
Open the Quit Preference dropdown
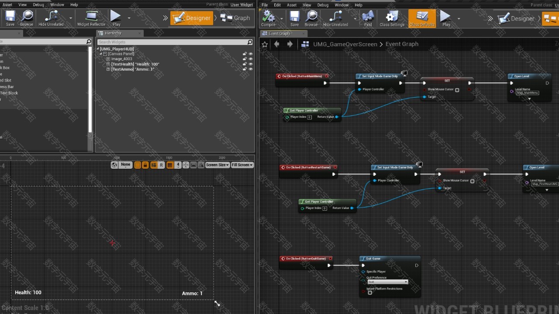coord(387,282)
